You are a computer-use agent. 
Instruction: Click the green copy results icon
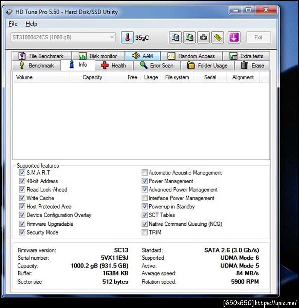coord(189,37)
